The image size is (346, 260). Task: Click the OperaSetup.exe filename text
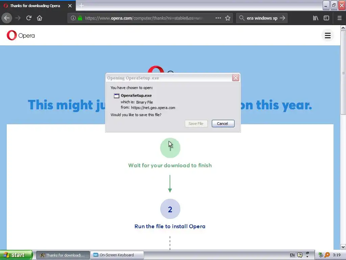pos(136,95)
